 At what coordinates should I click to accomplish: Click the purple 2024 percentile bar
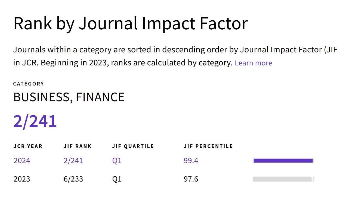click(283, 161)
